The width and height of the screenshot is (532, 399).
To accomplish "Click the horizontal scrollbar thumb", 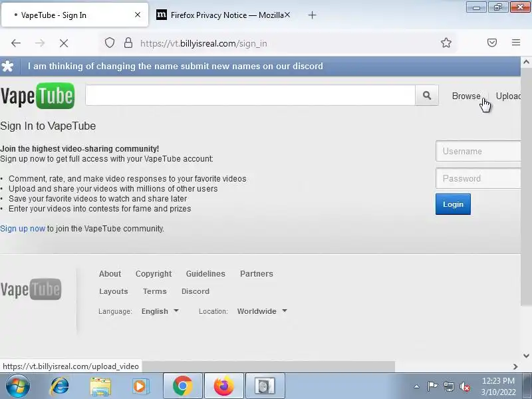I will [x=268, y=366].
